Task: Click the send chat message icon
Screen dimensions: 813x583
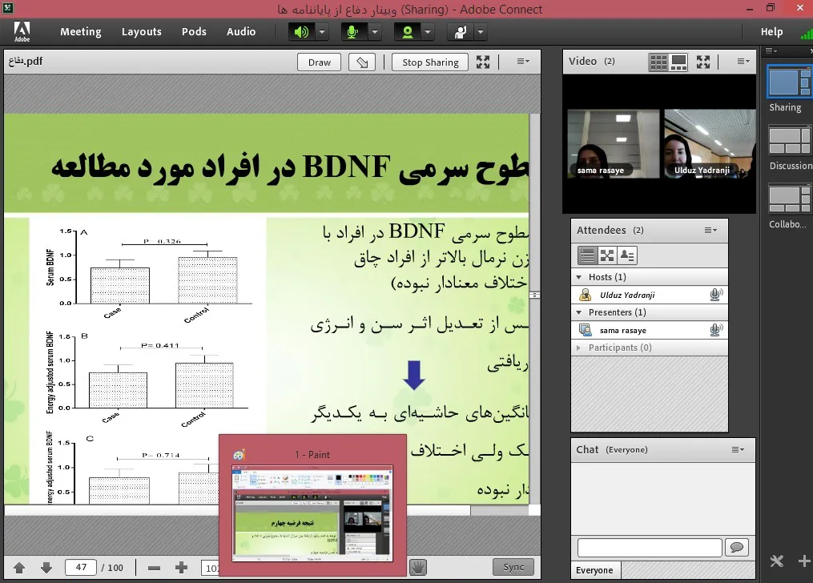Action: coord(737,547)
